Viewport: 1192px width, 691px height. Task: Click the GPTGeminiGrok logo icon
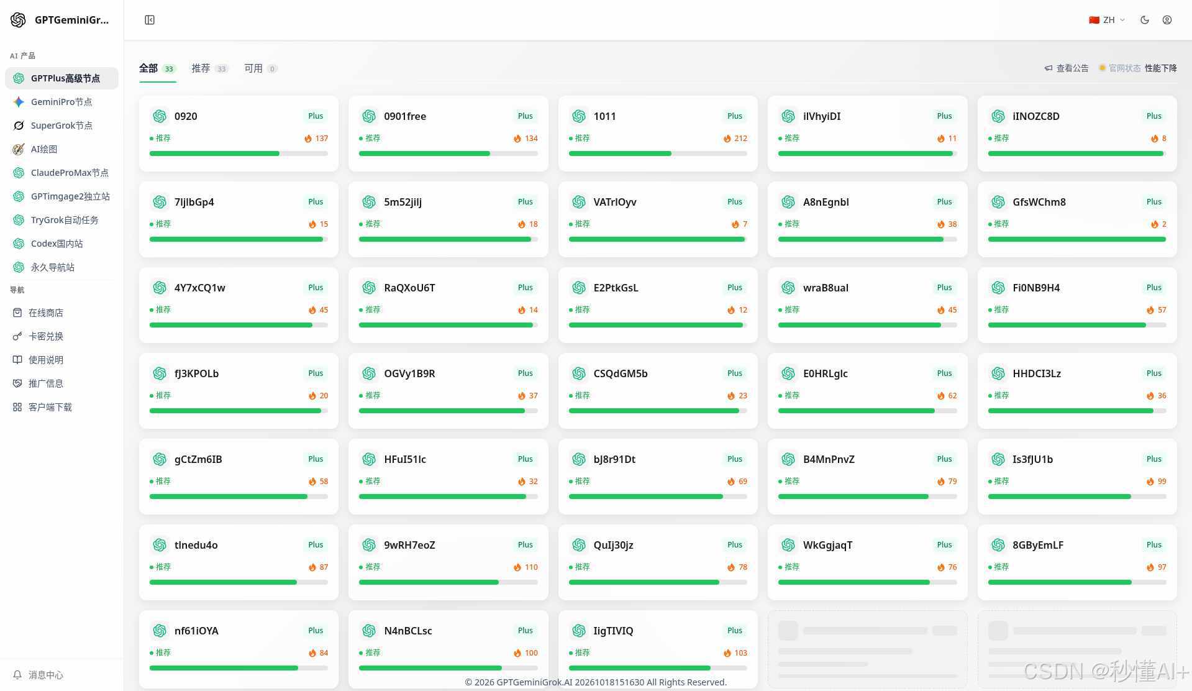[x=18, y=20]
